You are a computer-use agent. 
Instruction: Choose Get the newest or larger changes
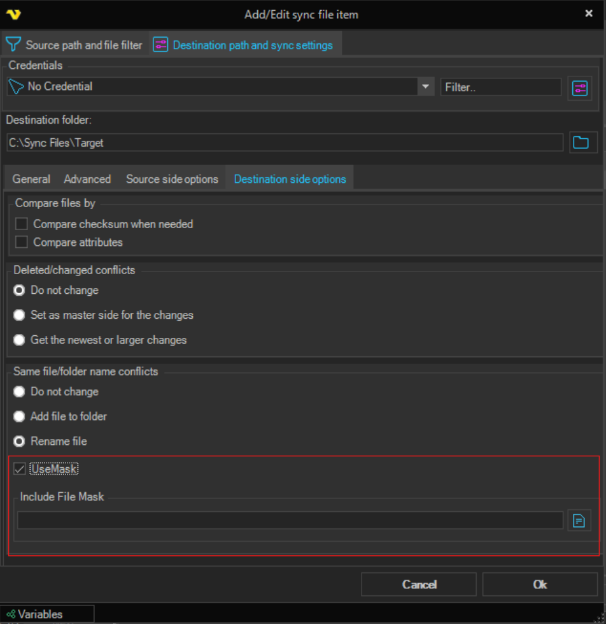point(20,340)
